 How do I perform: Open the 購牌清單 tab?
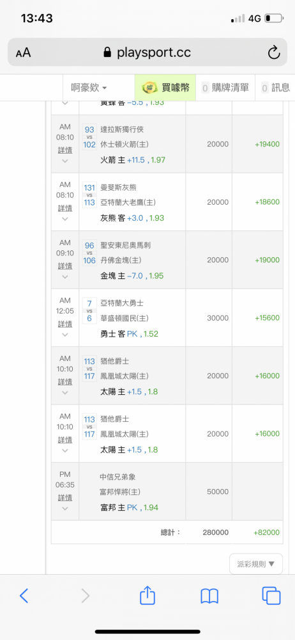(225, 87)
